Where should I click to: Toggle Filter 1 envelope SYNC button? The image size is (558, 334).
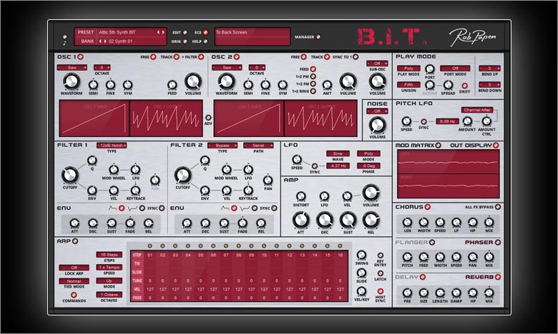click(x=162, y=208)
